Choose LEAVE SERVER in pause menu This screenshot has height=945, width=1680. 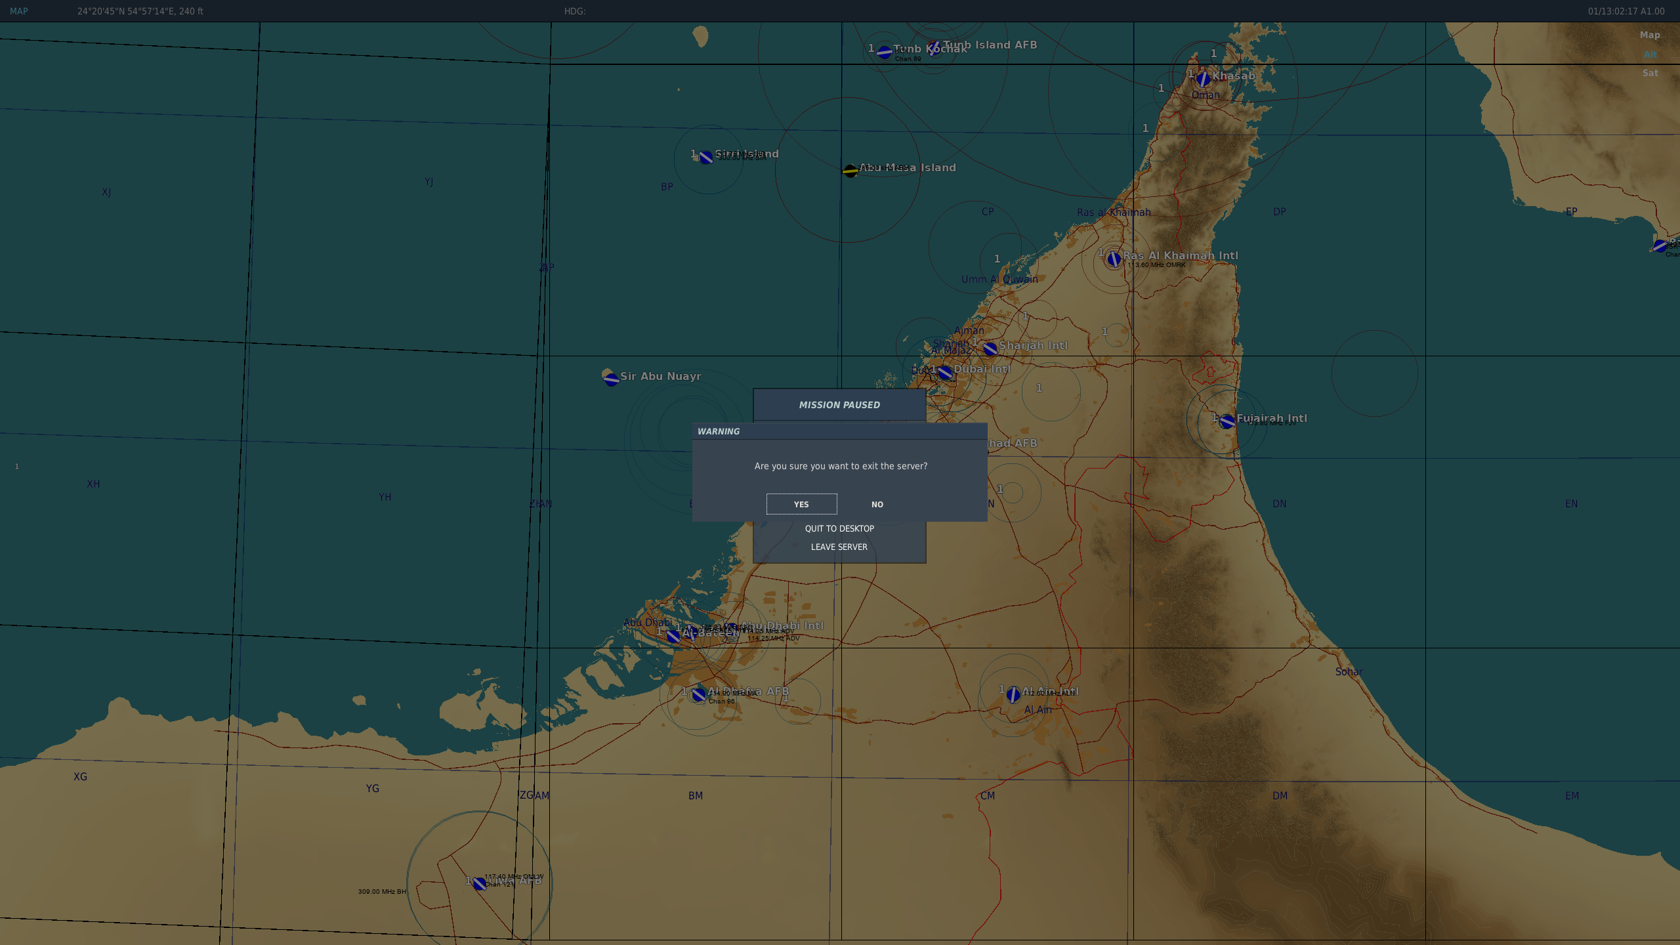click(x=839, y=547)
